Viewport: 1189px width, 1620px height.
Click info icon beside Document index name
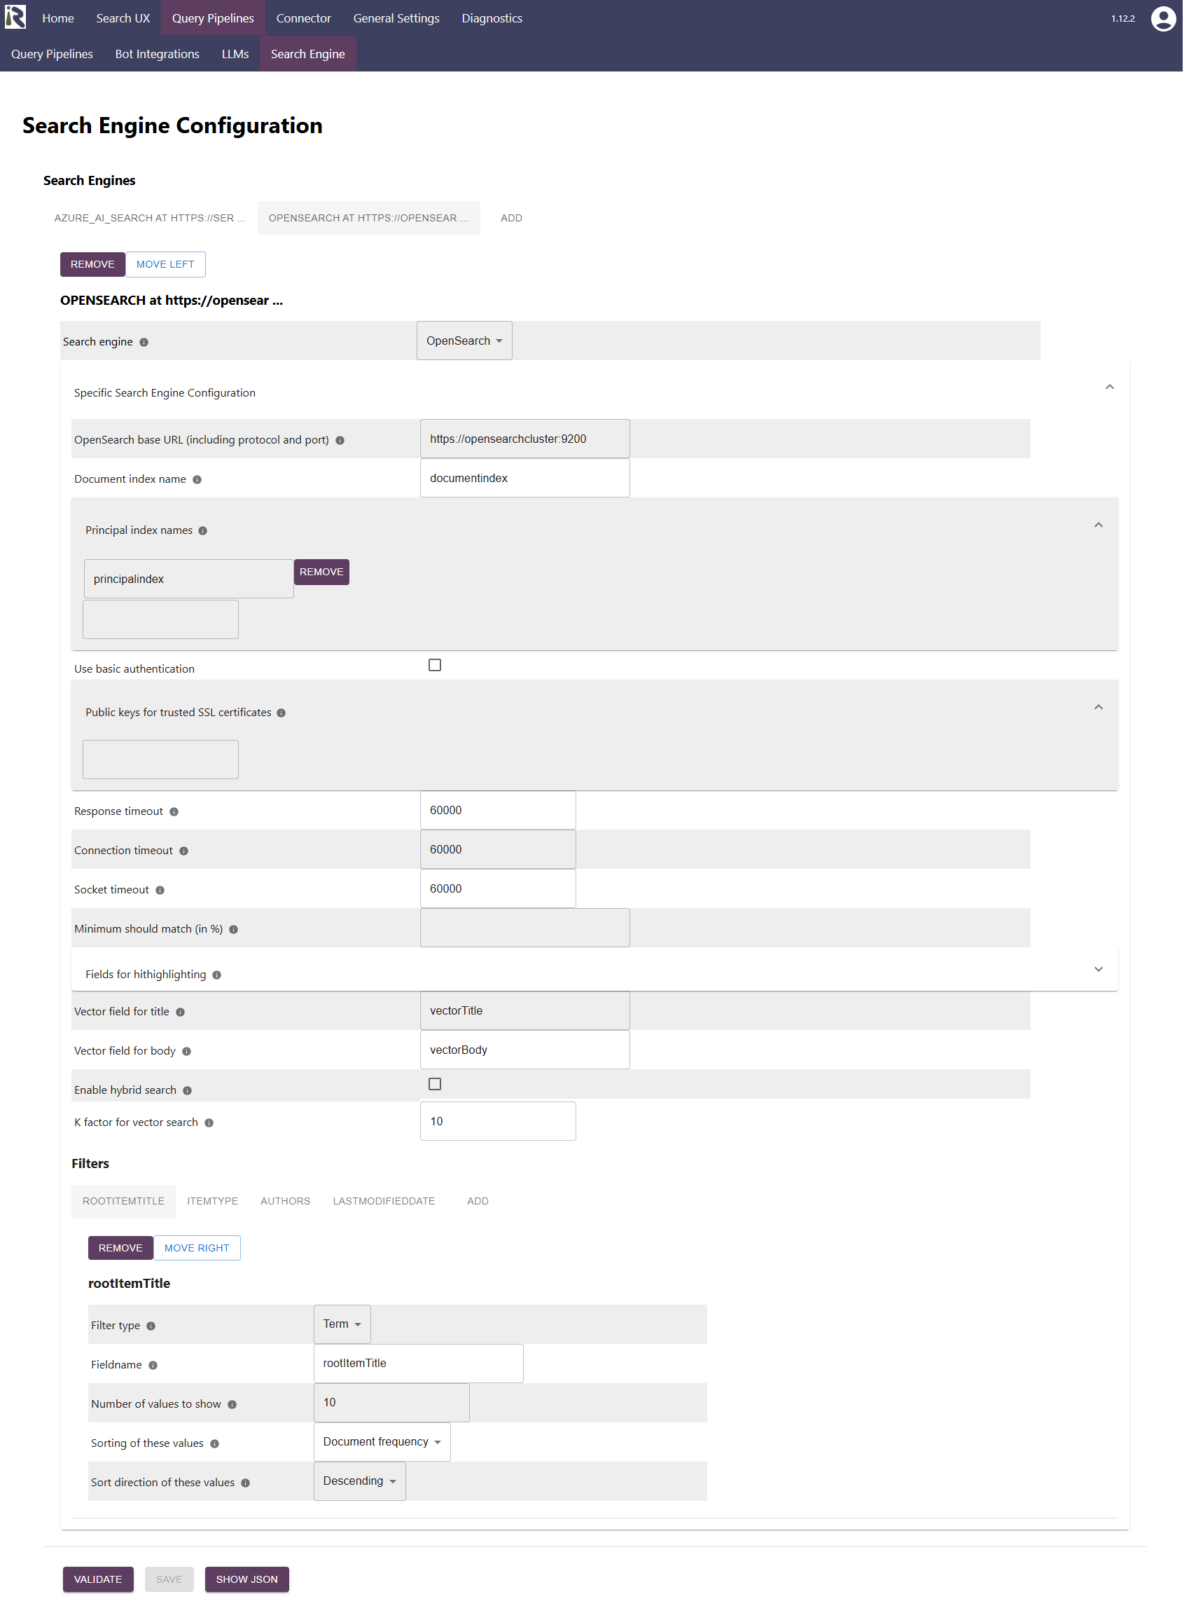197,479
